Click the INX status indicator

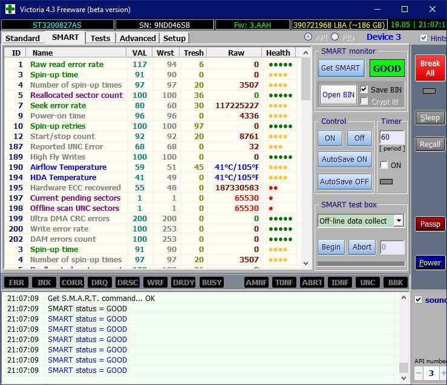[x=44, y=282]
